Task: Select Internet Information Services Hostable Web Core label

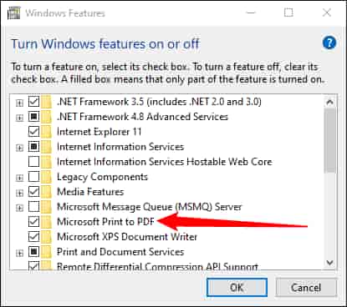Action: tap(165, 162)
